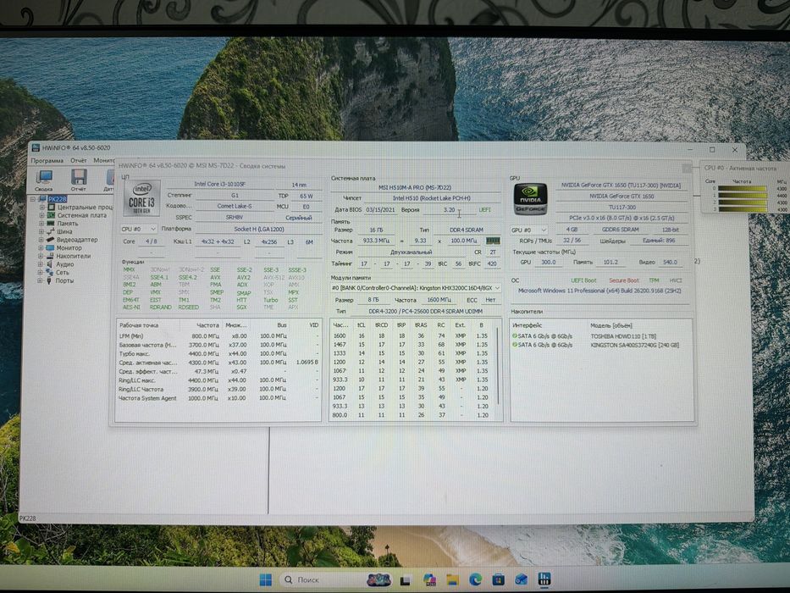Open Task View on the taskbar
Screen dimensions: 790x593
coord(405,580)
